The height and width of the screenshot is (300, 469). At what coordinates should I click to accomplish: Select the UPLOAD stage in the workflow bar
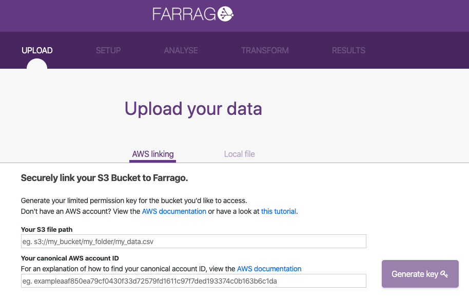(x=36, y=50)
